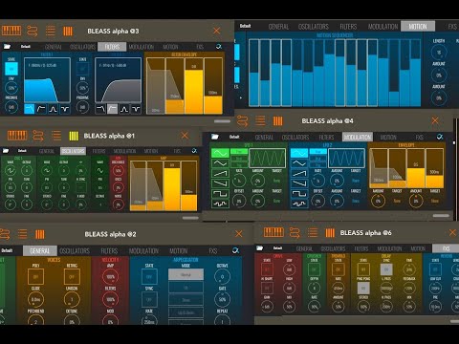Open the preset folder in BLEASS alpha @3

tap(7, 47)
